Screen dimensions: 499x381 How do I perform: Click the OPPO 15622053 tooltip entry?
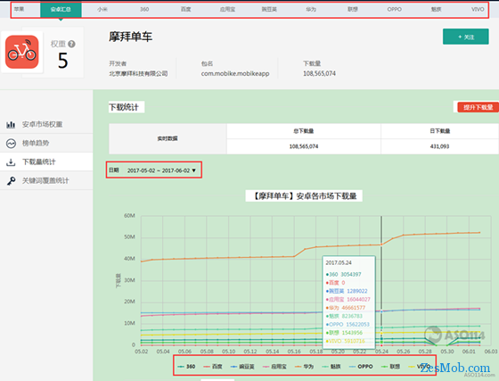[348, 324]
